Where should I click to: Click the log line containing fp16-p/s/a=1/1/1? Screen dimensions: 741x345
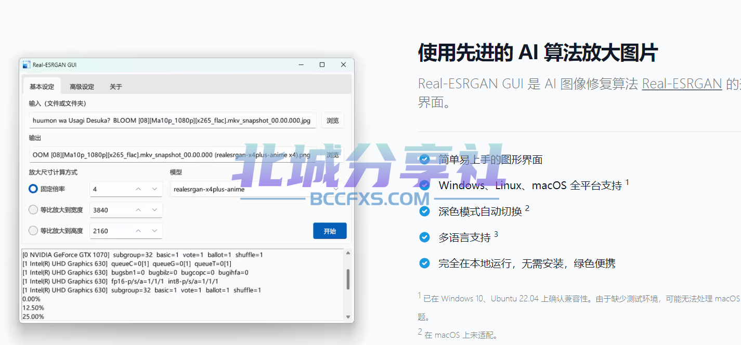click(x=121, y=282)
